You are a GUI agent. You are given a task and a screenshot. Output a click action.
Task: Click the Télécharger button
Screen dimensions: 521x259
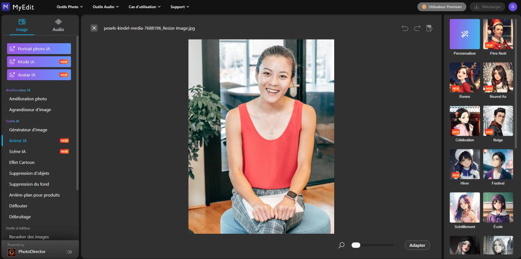tap(487, 7)
